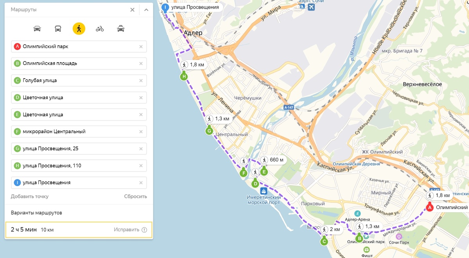Click green marker F on map
This screenshot has width=469, height=258.
click(x=243, y=172)
